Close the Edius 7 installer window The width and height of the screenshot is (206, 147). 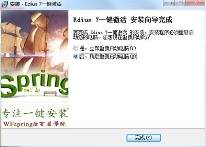coord(195,3)
